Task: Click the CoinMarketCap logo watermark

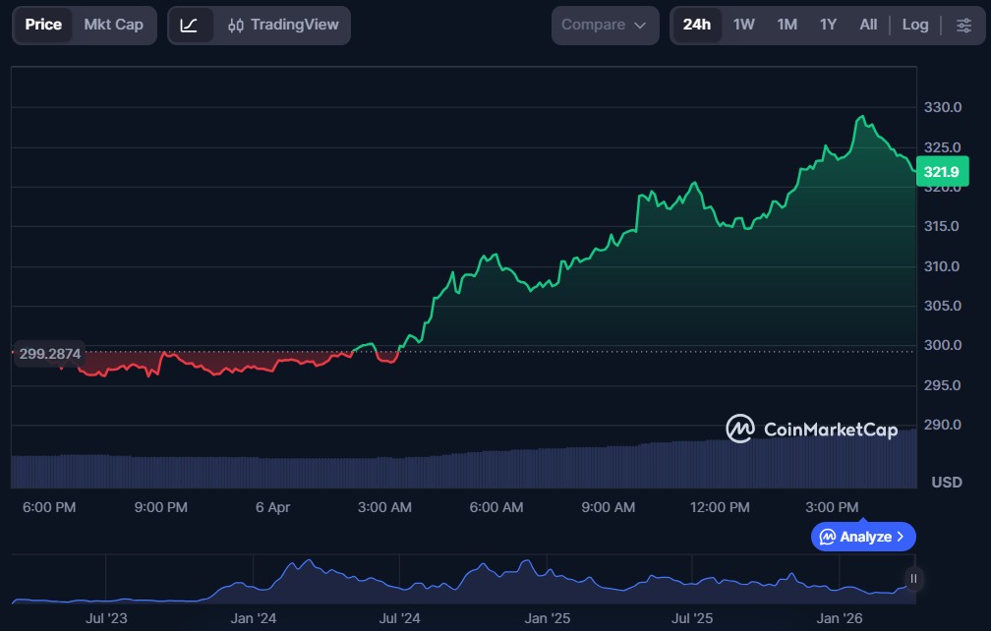Action: coord(811,429)
